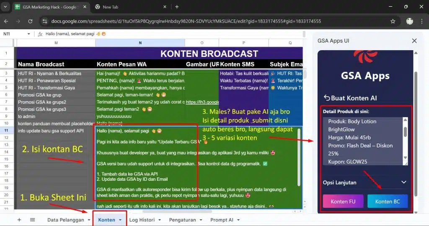Open Pengaturan sheet tab dropdown

(x=201, y=220)
